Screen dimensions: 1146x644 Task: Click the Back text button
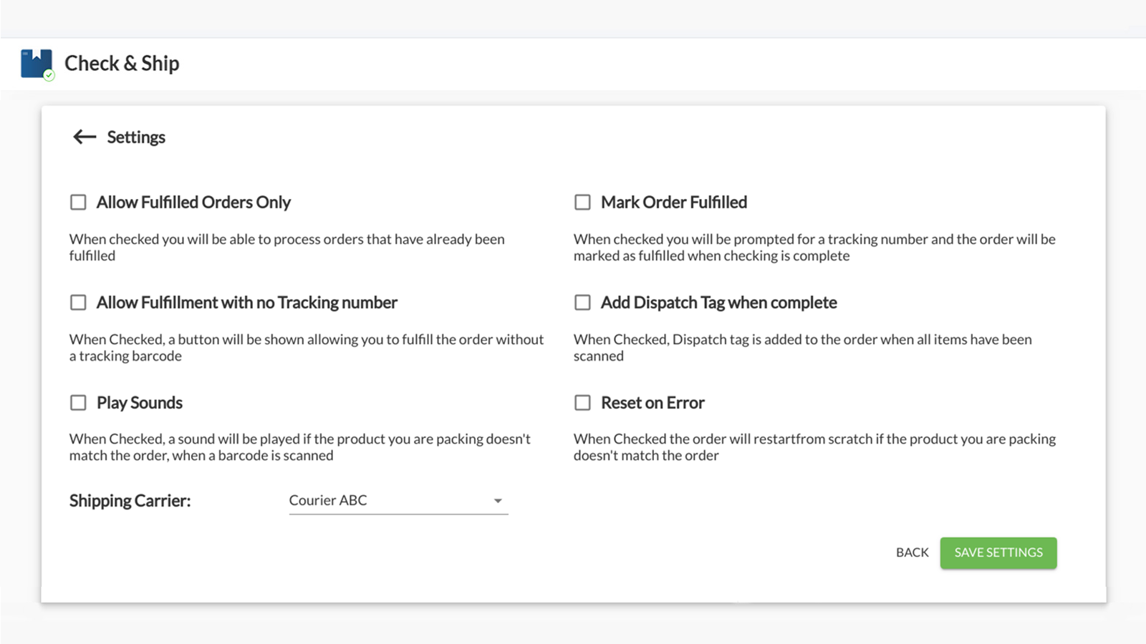tap(912, 552)
